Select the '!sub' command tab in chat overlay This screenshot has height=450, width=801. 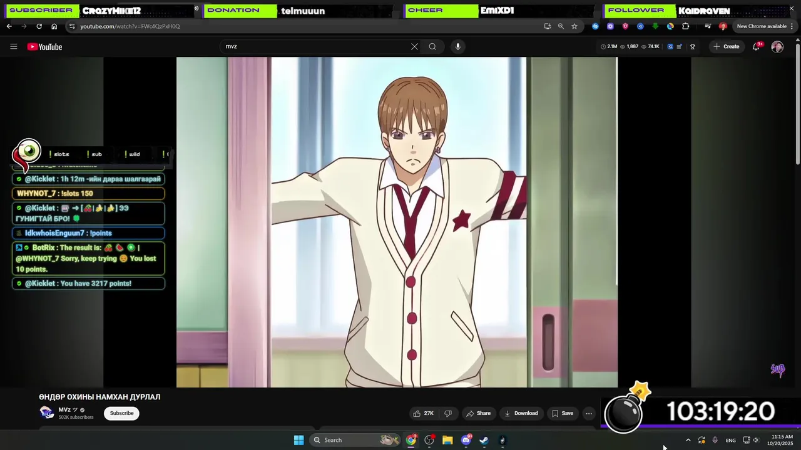tap(95, 154)
